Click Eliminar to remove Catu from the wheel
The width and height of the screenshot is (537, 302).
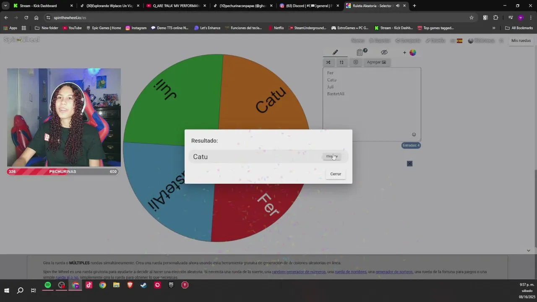(332, 156)
